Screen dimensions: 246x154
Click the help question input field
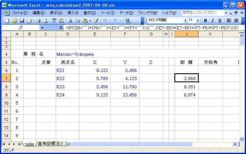(x=203, y=13)
